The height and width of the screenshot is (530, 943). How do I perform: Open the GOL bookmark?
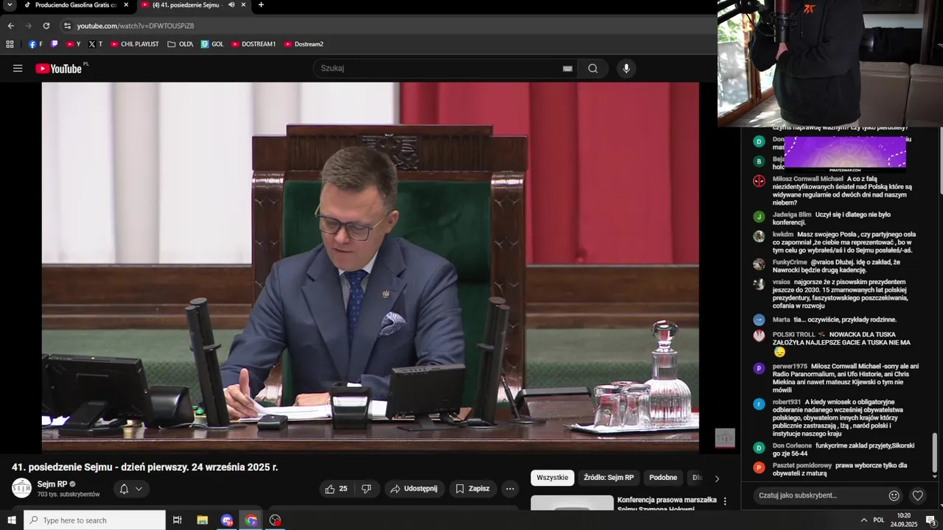(x=212, y=44)
